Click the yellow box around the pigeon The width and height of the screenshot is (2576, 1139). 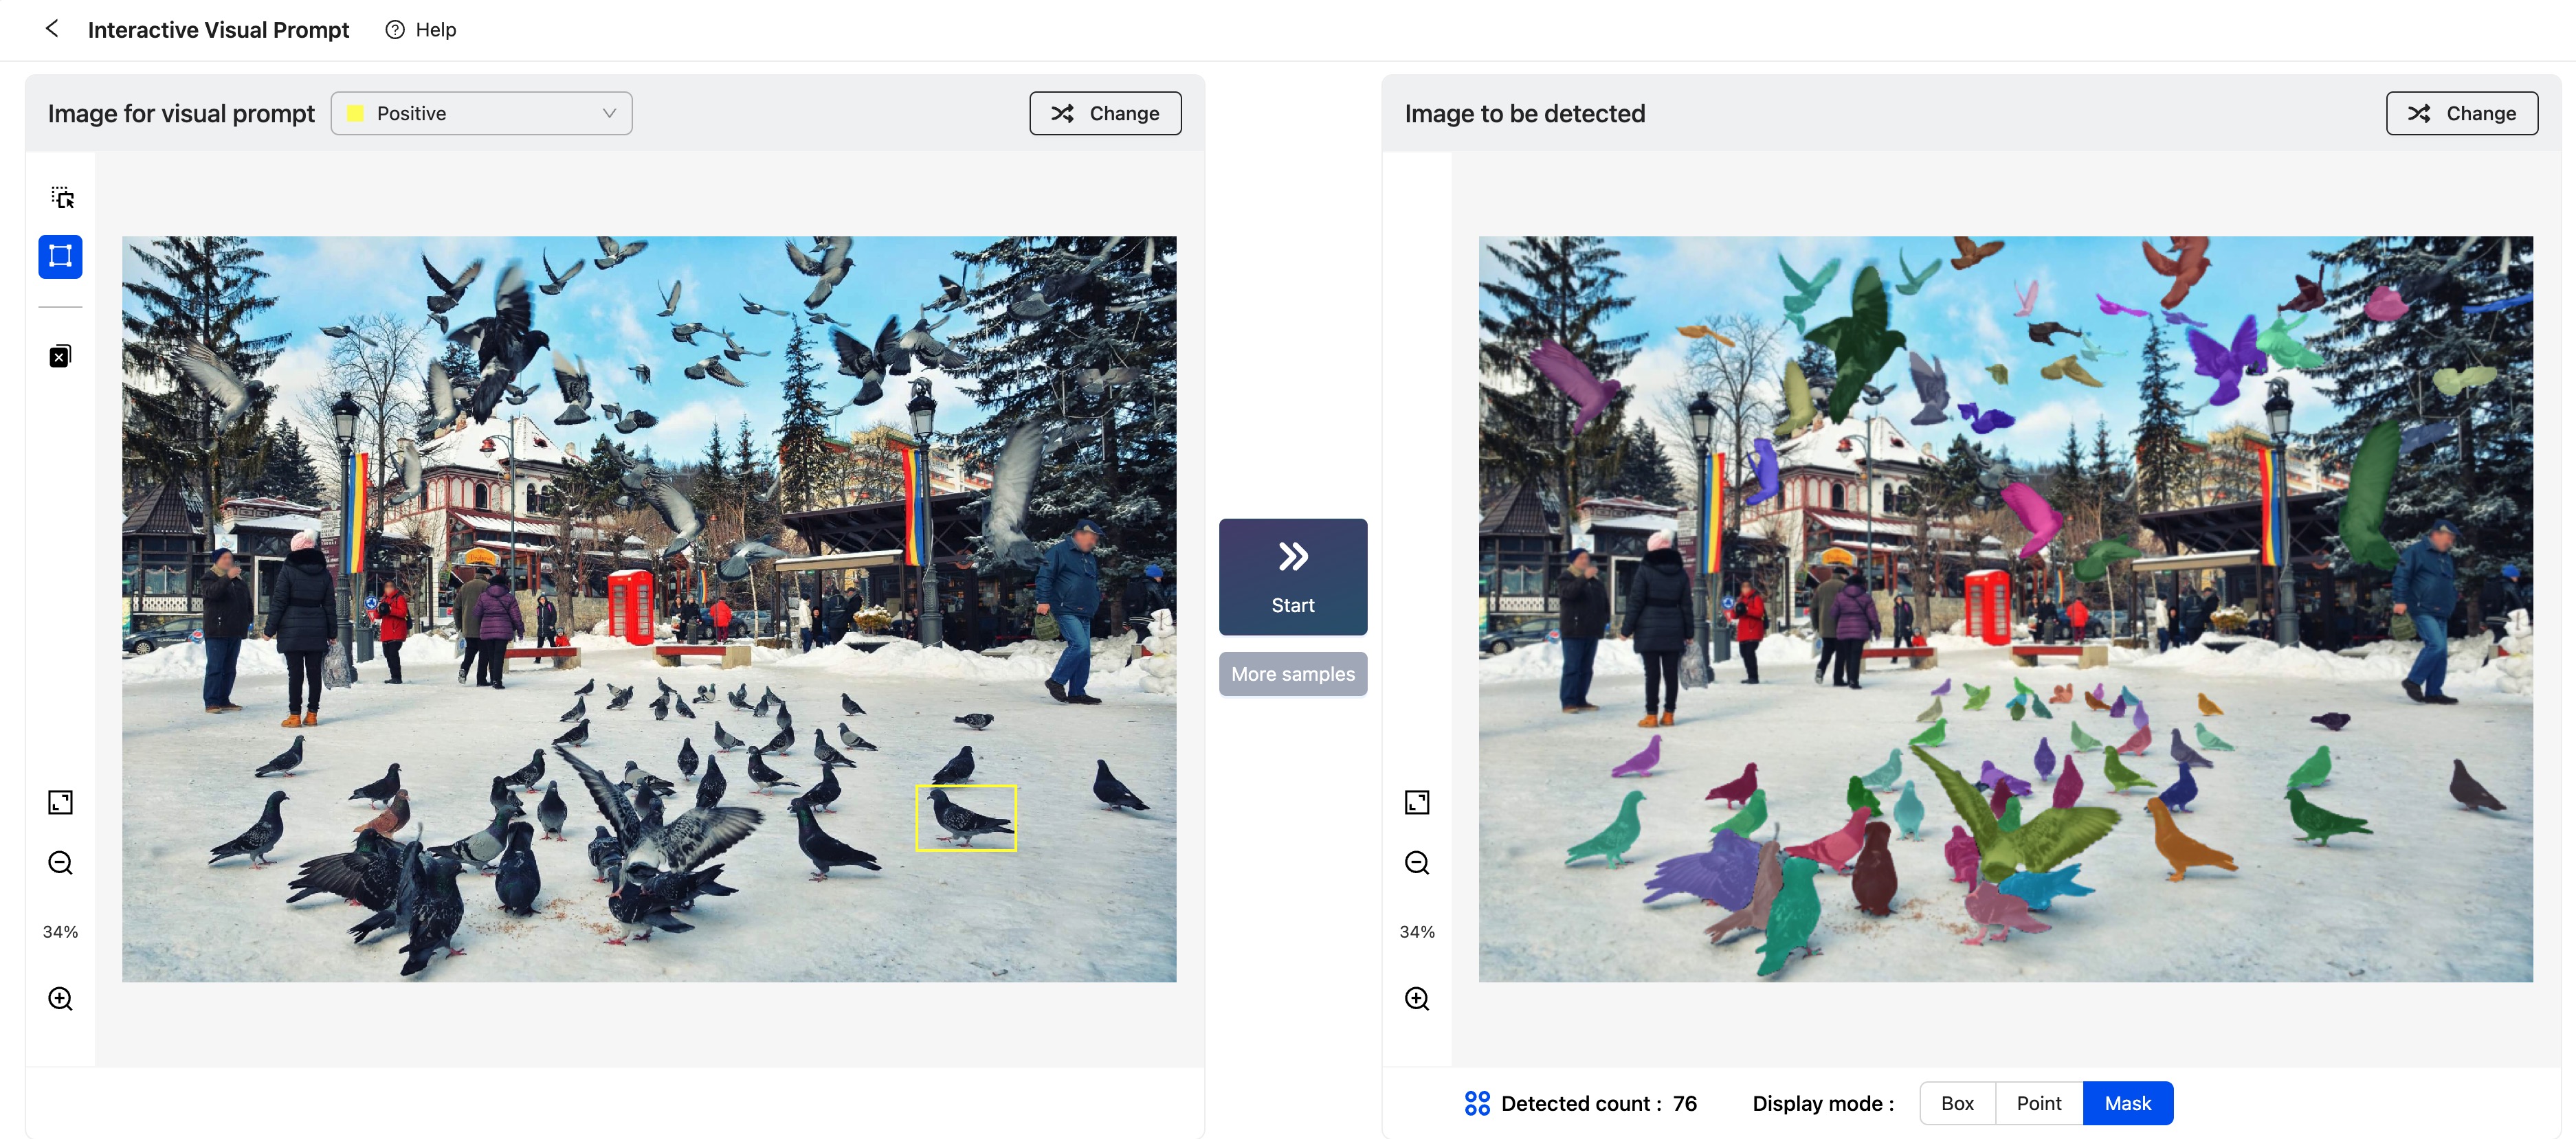click(x=966, y=818)
